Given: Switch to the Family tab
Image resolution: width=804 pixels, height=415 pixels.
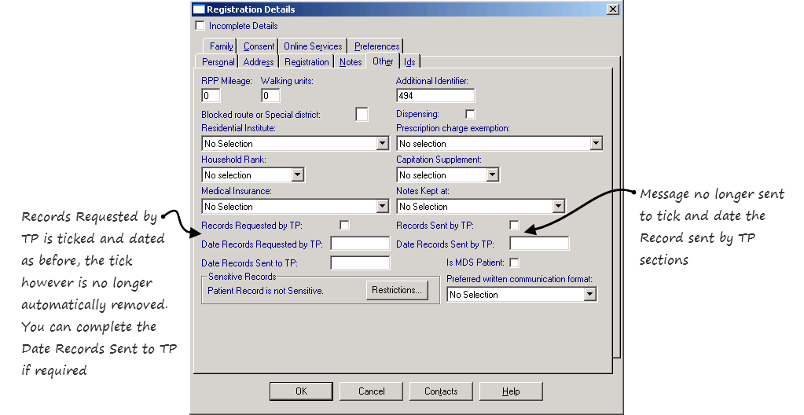Looking at the screenshot, I should point(221,46).
